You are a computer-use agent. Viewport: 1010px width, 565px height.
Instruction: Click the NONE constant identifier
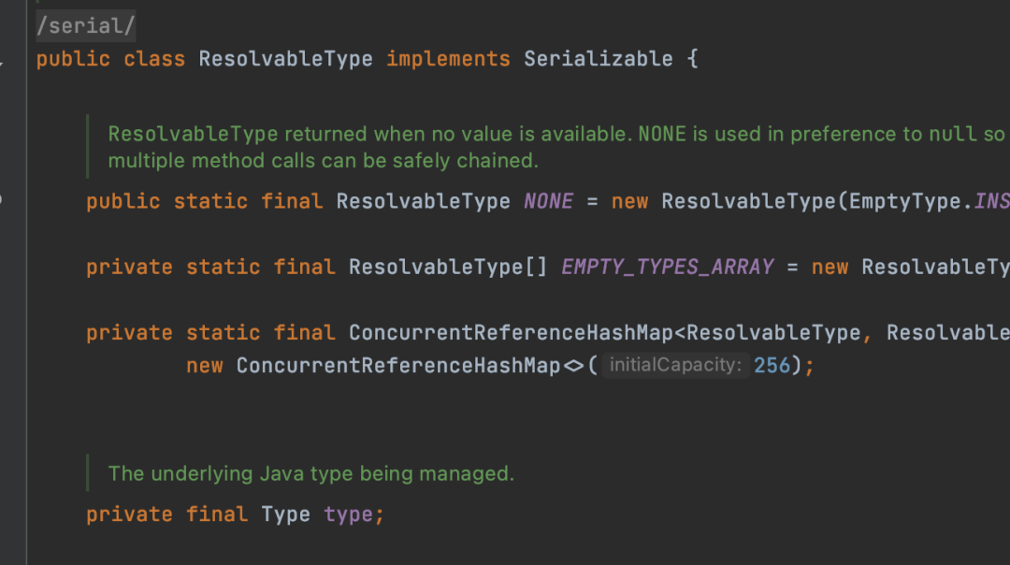(x=548, y=201)
